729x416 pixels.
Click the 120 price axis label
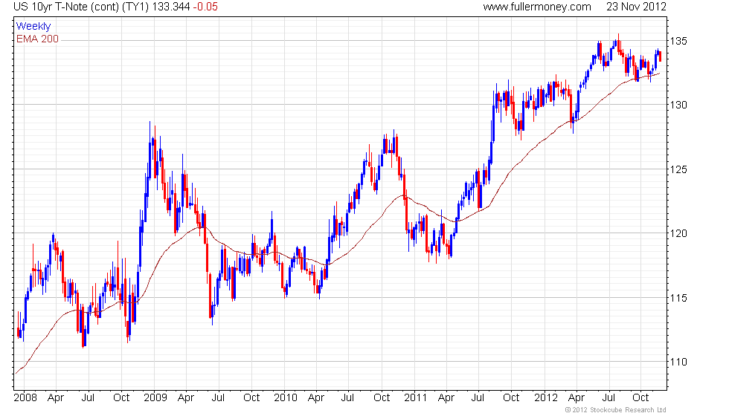pos(678,233)
